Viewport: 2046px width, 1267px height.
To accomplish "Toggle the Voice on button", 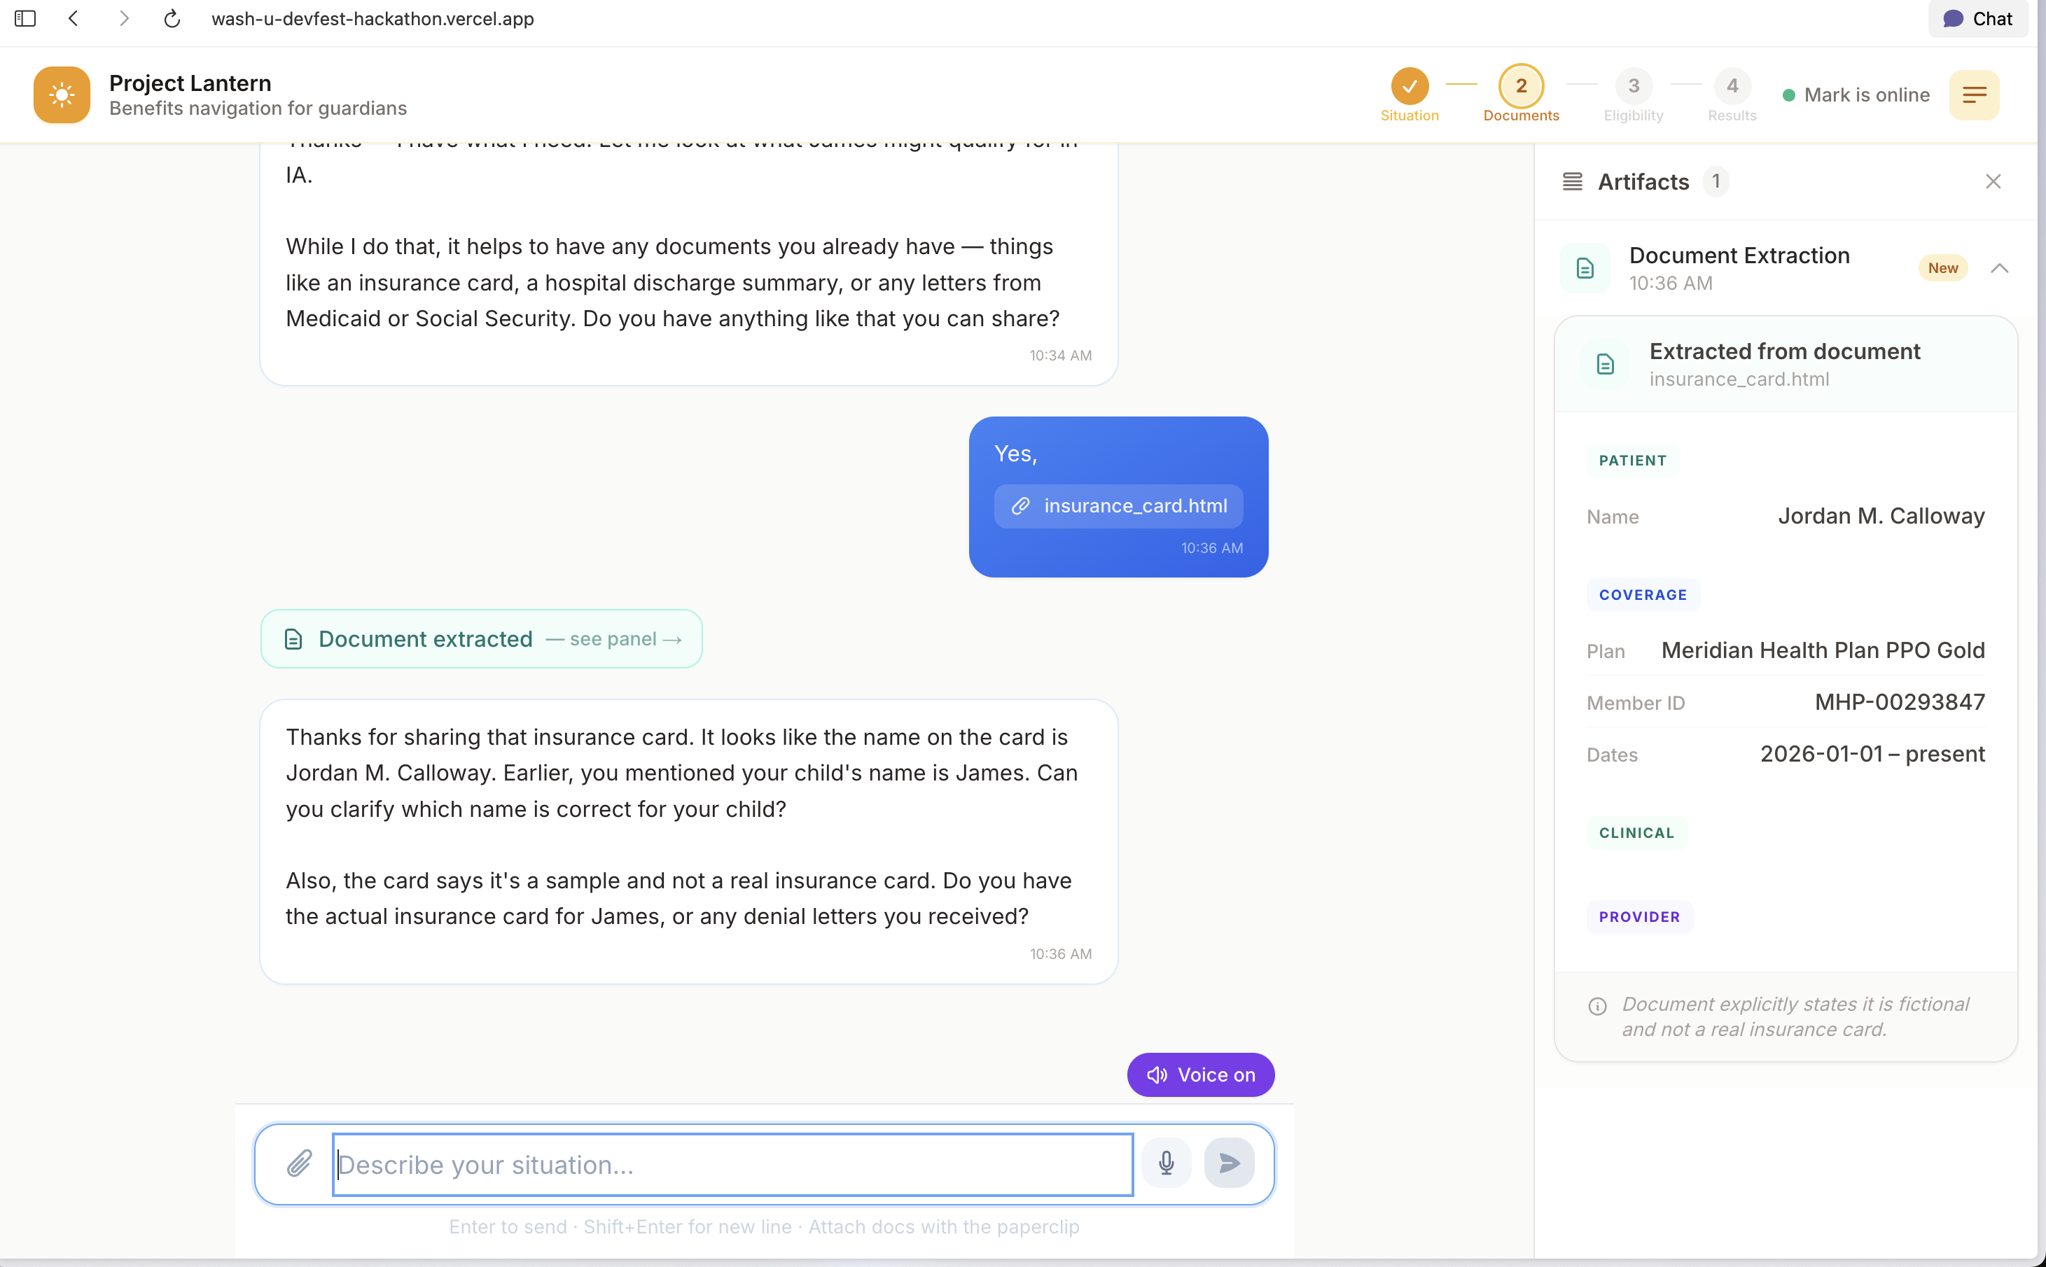I will pyautogui.click(x=1200, y=1074).
